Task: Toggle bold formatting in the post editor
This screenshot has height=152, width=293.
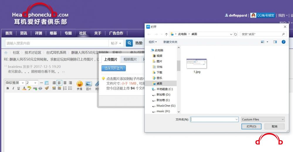Action: click(8, 88)
